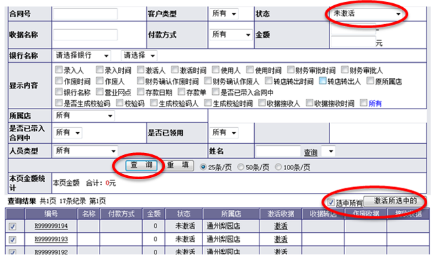Select the 100条/页 radio button
This screenshot has width=431, height=257.
(278, 167)
